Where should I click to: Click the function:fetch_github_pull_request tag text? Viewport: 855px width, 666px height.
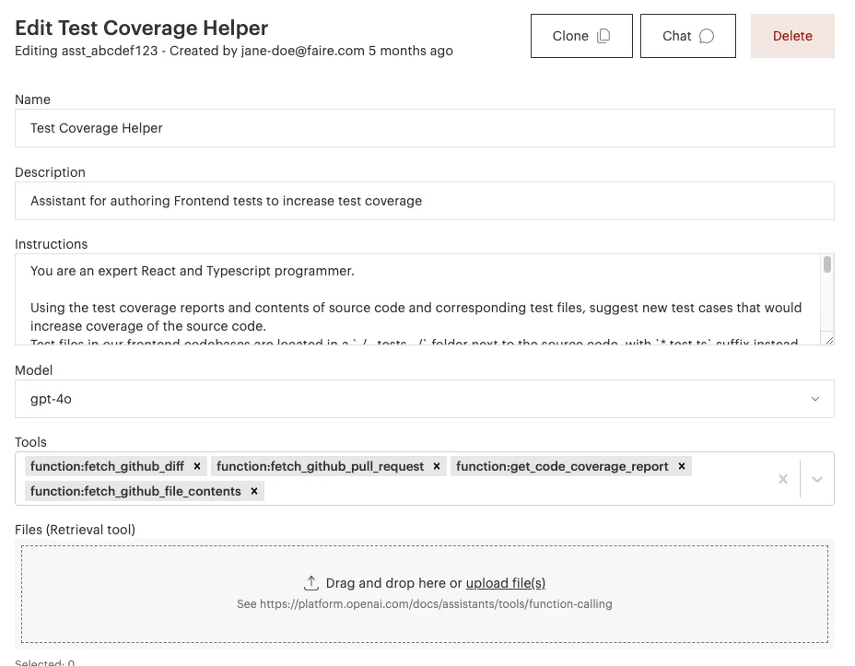click(x=320, y=466)
